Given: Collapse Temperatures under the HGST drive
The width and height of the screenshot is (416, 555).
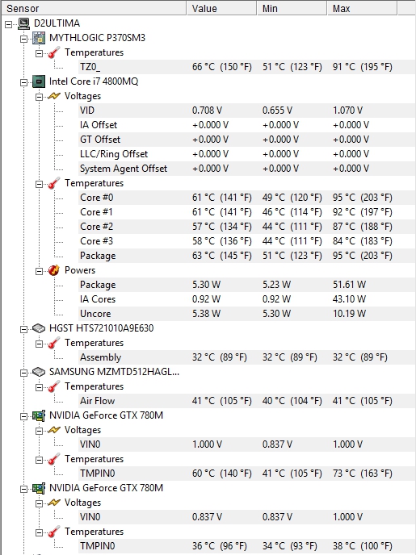Looking at the screenshot, I should tap(39, 344).
